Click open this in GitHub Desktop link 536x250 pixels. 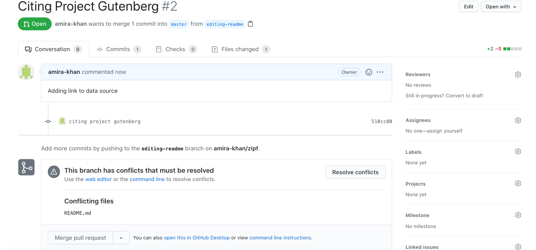point(197,238)
